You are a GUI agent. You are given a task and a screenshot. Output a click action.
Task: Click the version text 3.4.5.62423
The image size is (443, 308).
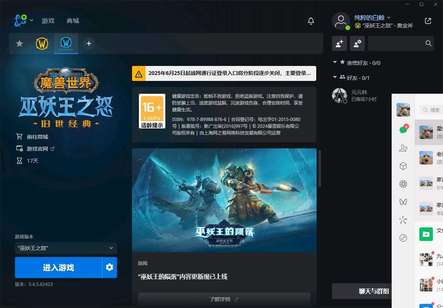(41, 284)
